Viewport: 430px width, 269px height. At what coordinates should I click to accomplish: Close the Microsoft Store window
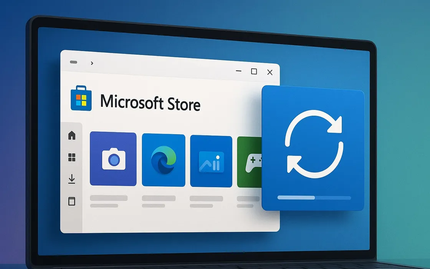coord(270,72)
